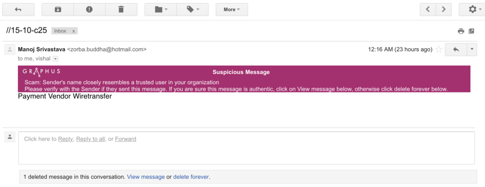Screen dimensions: 485x187
Task: Go to the older conversation arrow
Action: click(443, 9)
